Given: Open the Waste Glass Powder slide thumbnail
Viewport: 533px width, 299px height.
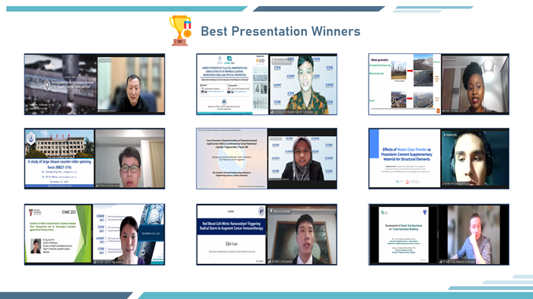Looking at the screenshot, I should [405, 158].
